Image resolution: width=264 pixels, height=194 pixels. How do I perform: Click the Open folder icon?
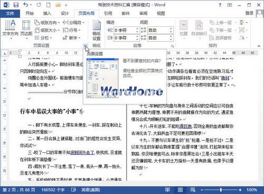coord(58,5)
